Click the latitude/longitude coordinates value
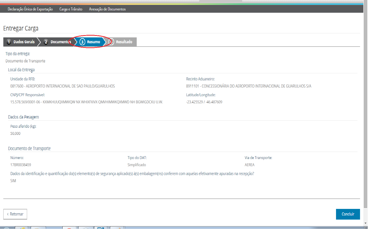 pyautogui.click(x=204, y=102)
